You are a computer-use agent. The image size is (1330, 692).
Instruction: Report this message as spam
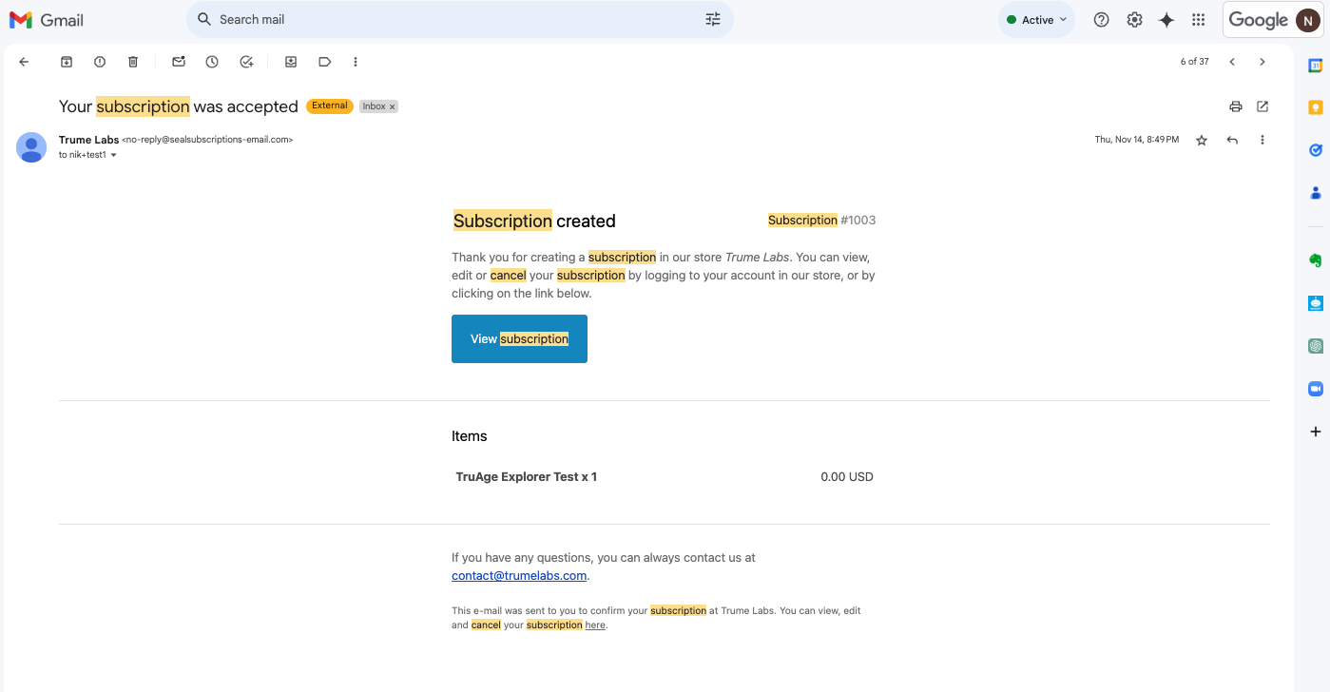[x=100, y=62]
